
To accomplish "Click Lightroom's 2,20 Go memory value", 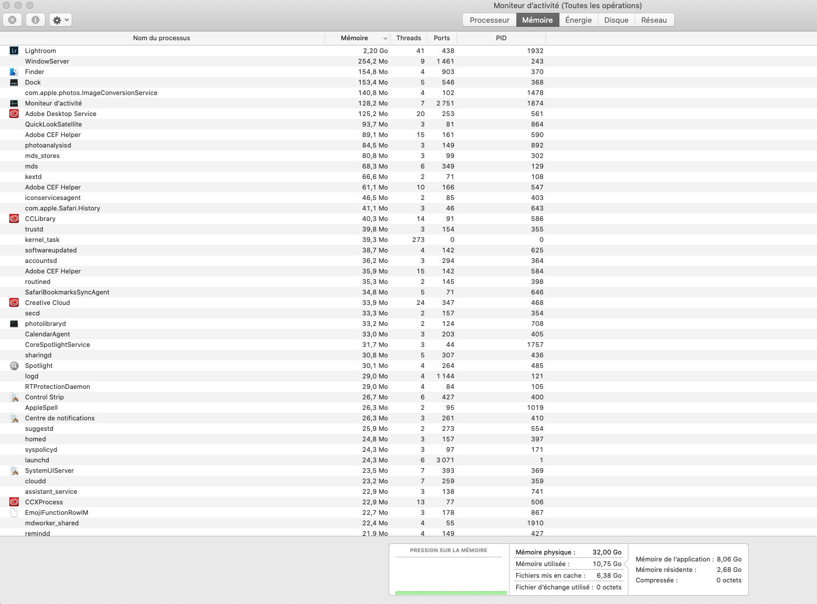I will click(375, 51).
